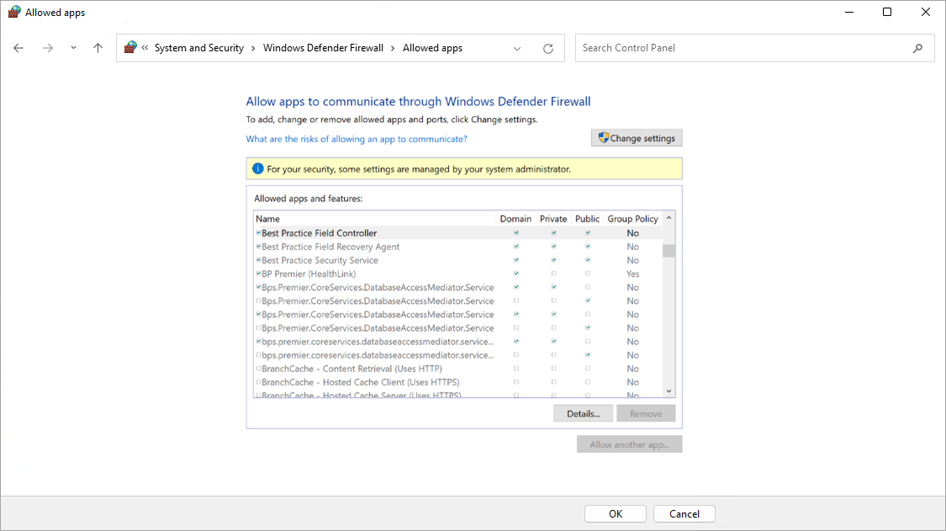Open System and Security breadcrumb arrow
Image resolution: width=946 pixels, height=531 pixels.
[253, 48]
